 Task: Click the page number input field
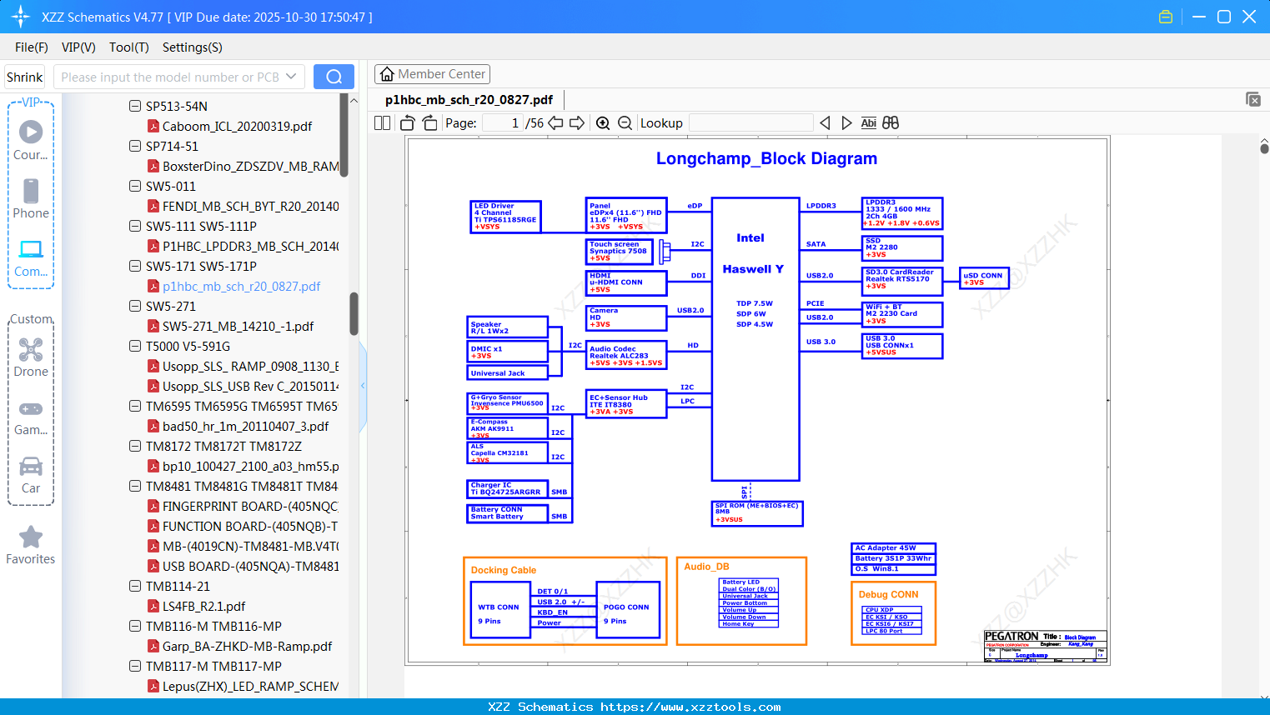click(x=502, y=122)
